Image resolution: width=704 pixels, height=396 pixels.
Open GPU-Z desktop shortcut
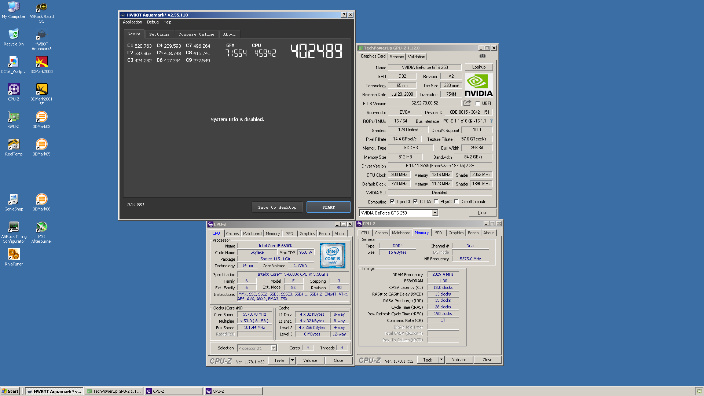pos(14,120)
